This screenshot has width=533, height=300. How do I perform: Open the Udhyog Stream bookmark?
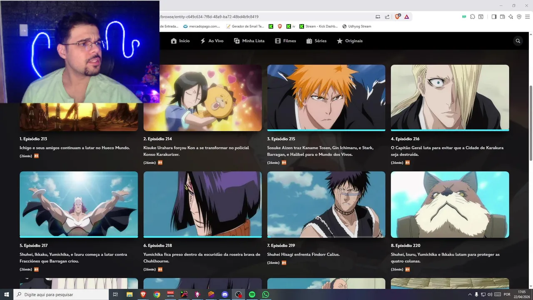(356, 26)
